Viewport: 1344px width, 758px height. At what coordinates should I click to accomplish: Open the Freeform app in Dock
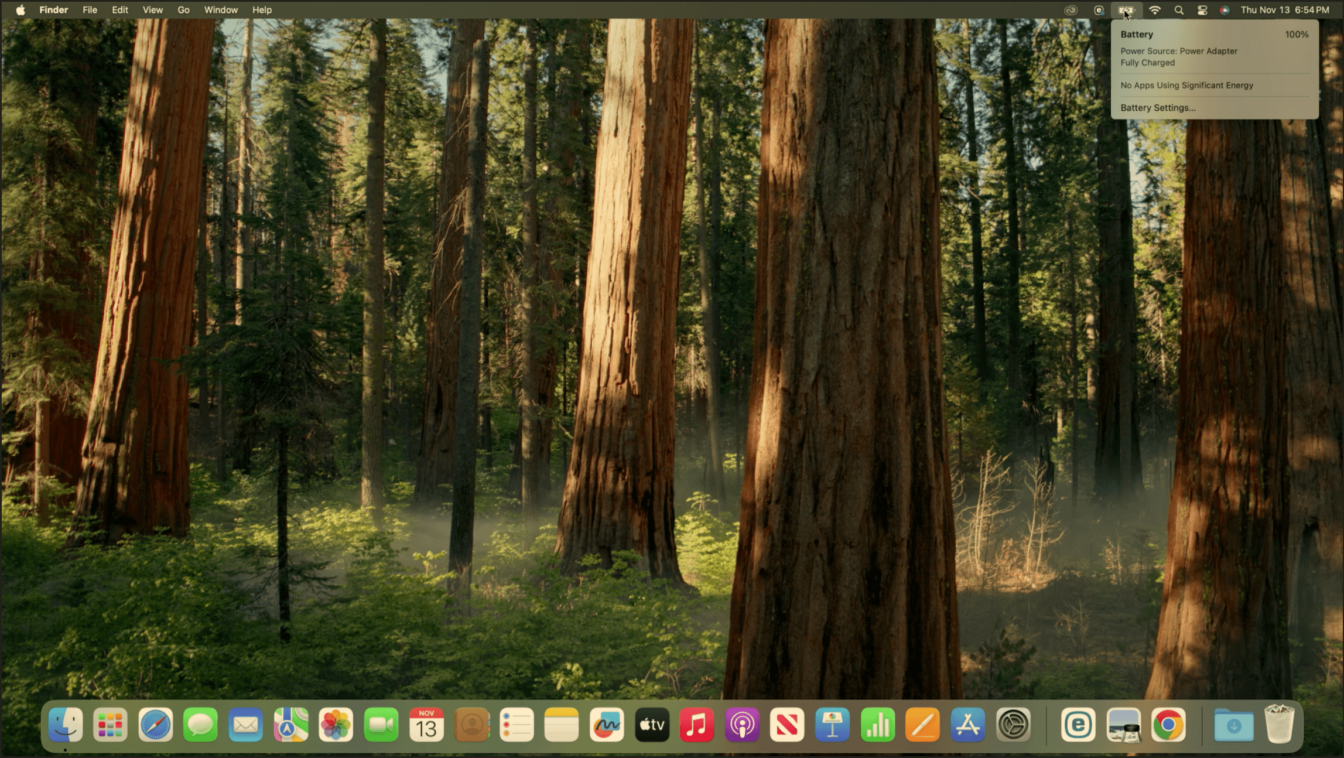(x=606, y=725)
